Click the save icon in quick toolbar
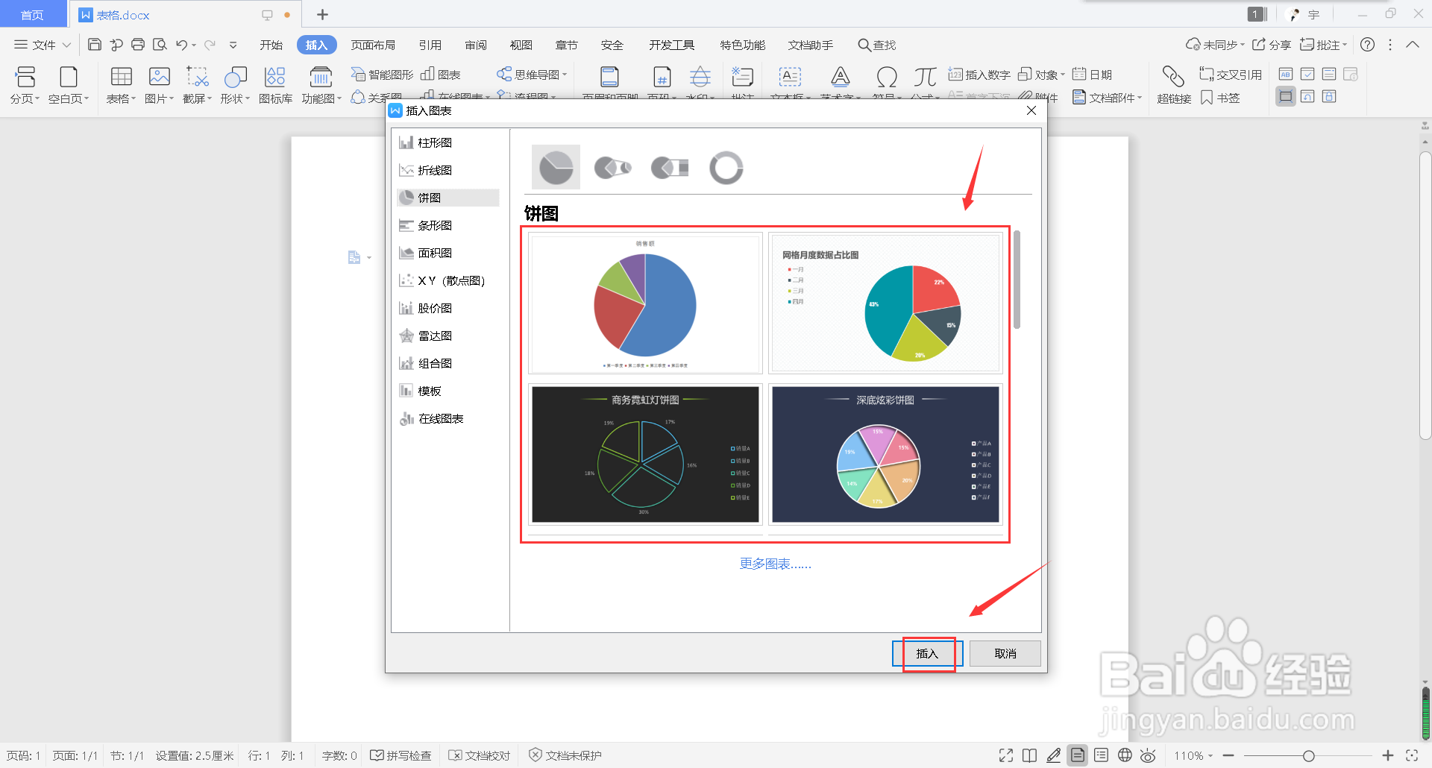1432x768 pixels. coord(94,45)
